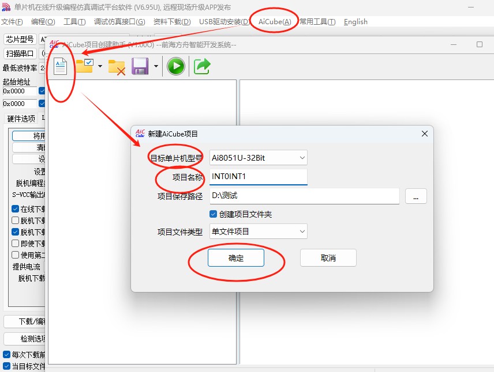Toggle checkbox beside second 0x0000 address
The width and height of the screenshot is (494, 372).
[42, 104]
